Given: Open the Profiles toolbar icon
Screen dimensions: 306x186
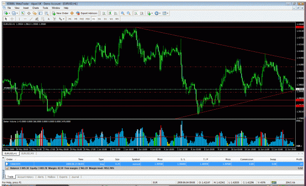Looking at the screenshot, I should point(14,13).
